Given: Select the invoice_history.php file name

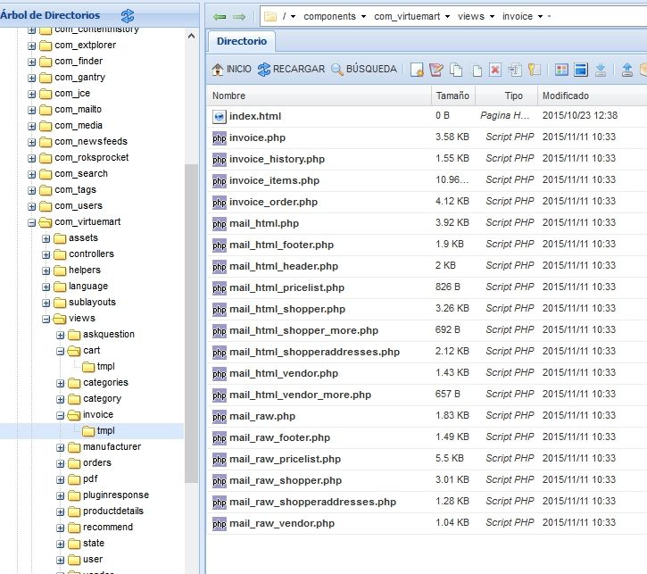Looking at the screenshot, I should click(277, 159).
